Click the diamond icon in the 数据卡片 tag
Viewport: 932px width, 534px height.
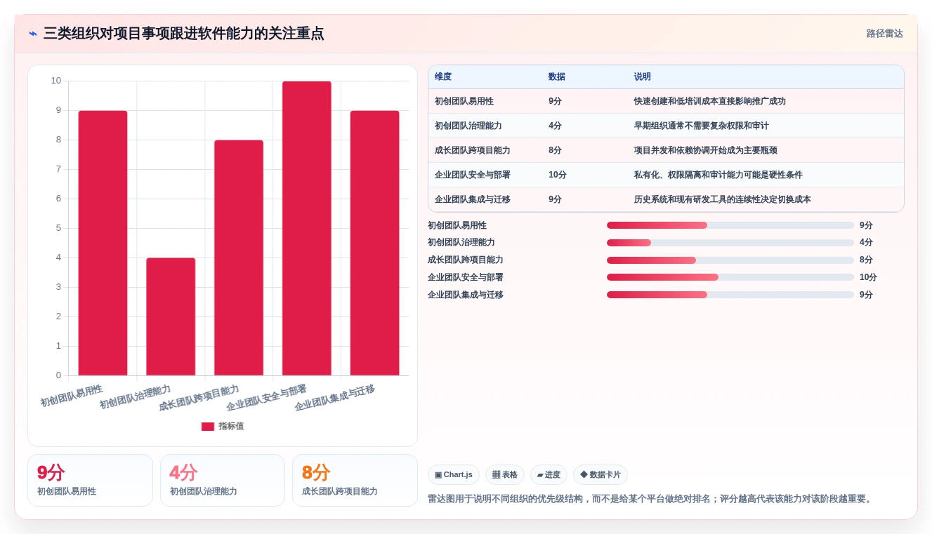(x=584, y=475)
